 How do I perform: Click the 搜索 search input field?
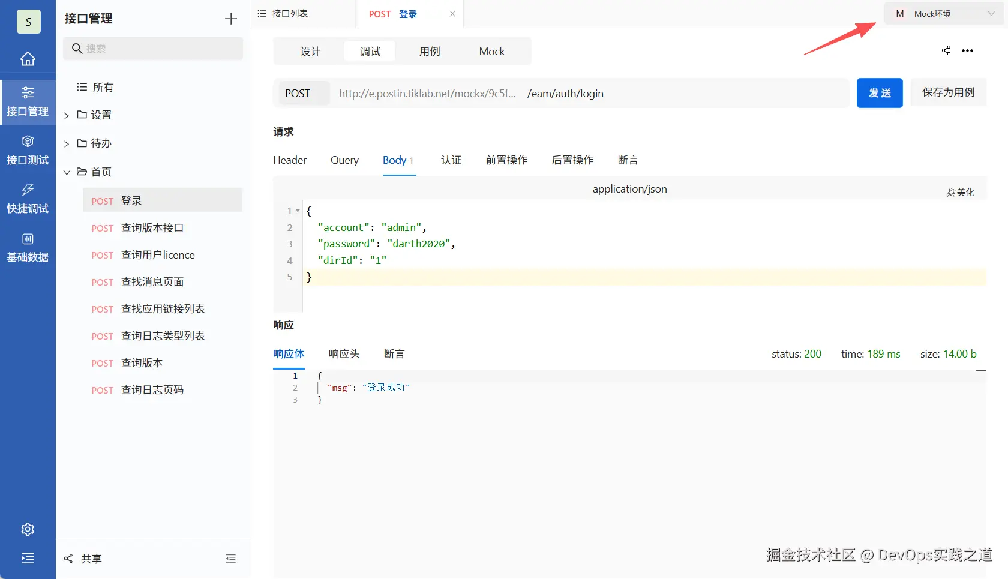point(159,49)
